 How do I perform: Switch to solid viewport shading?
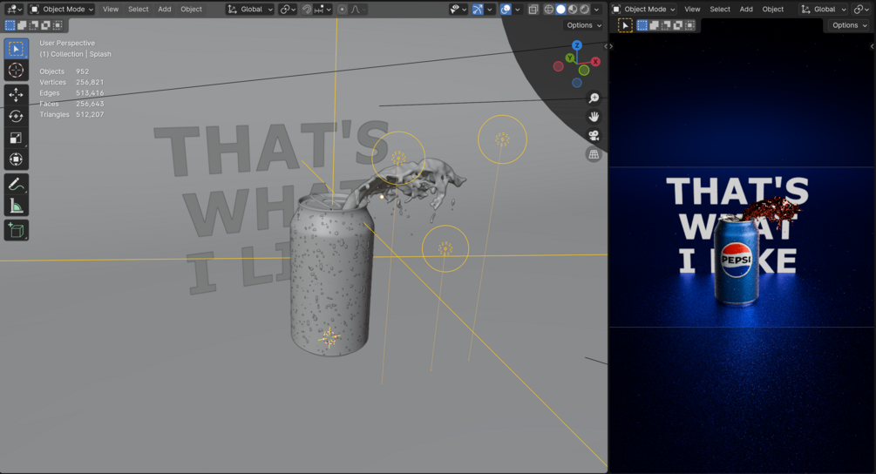point(561,9)
